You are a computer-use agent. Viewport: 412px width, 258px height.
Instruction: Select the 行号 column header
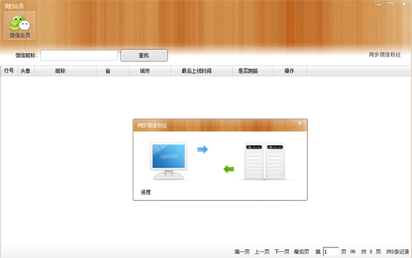pyautogui.click(x=9, y=71)
